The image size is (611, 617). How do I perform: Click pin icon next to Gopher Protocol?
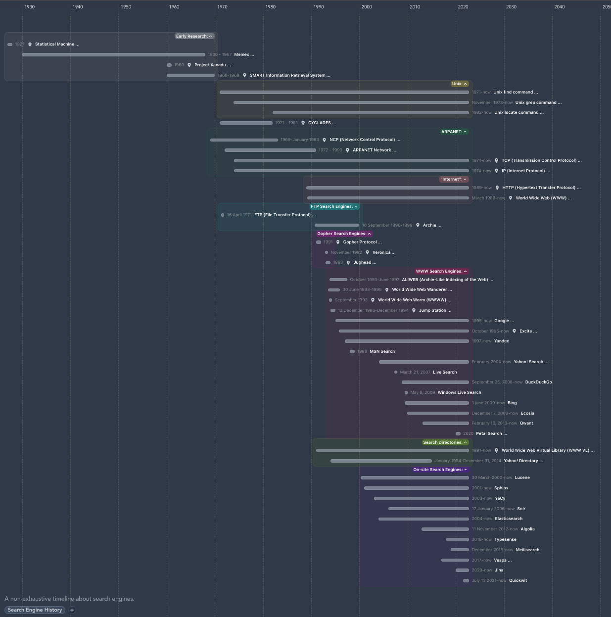(x=338, y=242)
